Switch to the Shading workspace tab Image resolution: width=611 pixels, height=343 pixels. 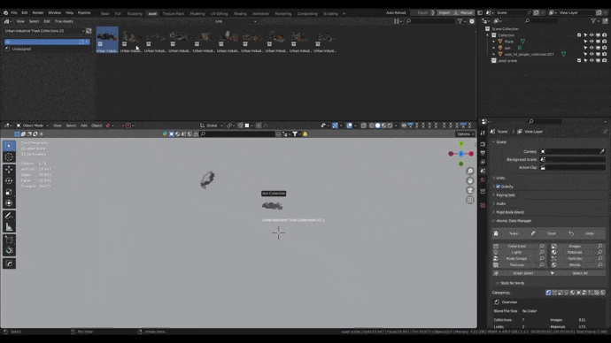point(240,13)
